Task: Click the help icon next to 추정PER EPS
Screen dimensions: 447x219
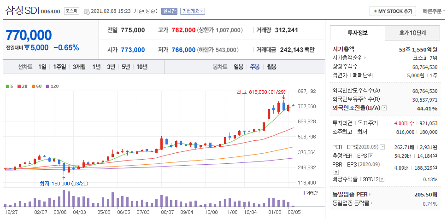Action: tap(371, 156)
